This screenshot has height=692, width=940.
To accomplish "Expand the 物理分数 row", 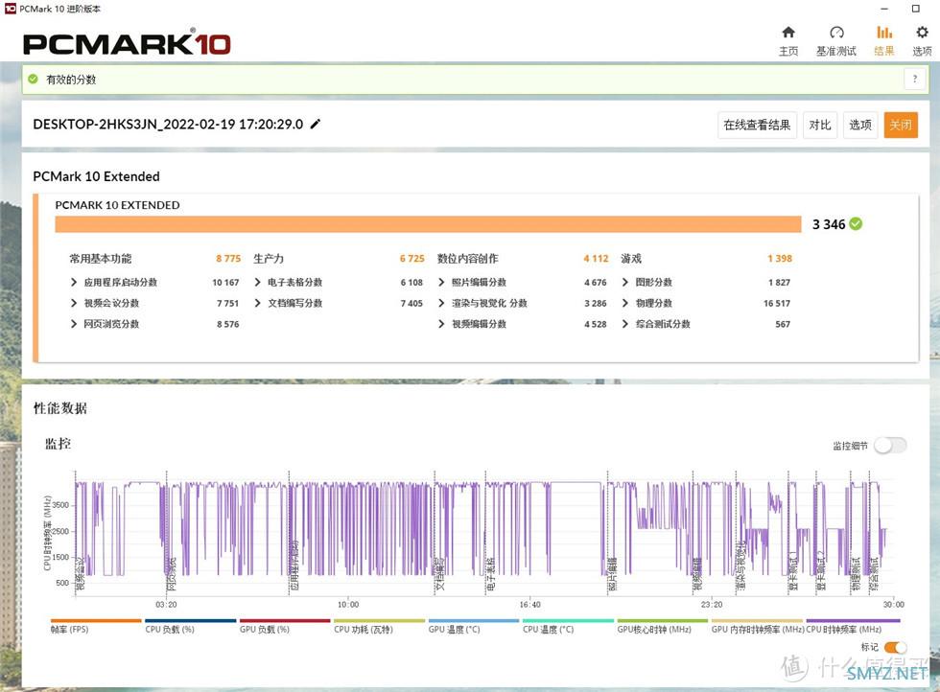I will [625, 303].
